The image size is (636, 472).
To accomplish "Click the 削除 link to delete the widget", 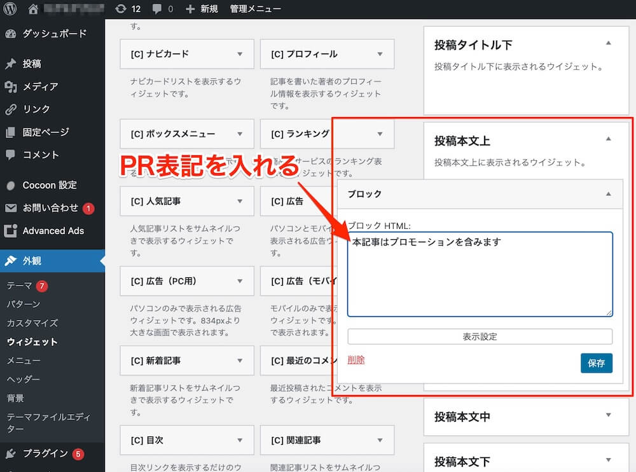I will coord(356,360).
